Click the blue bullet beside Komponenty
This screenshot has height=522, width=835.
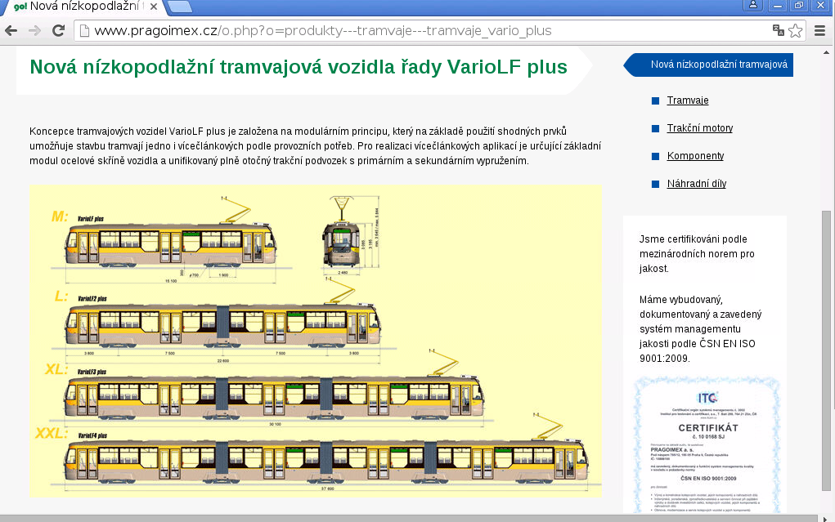pyautogui.click(x=656, y=156)
